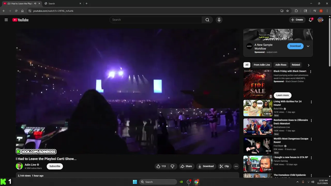Open NVIDIA app in taskbar
Screen dimensions: 331x186
181,182
